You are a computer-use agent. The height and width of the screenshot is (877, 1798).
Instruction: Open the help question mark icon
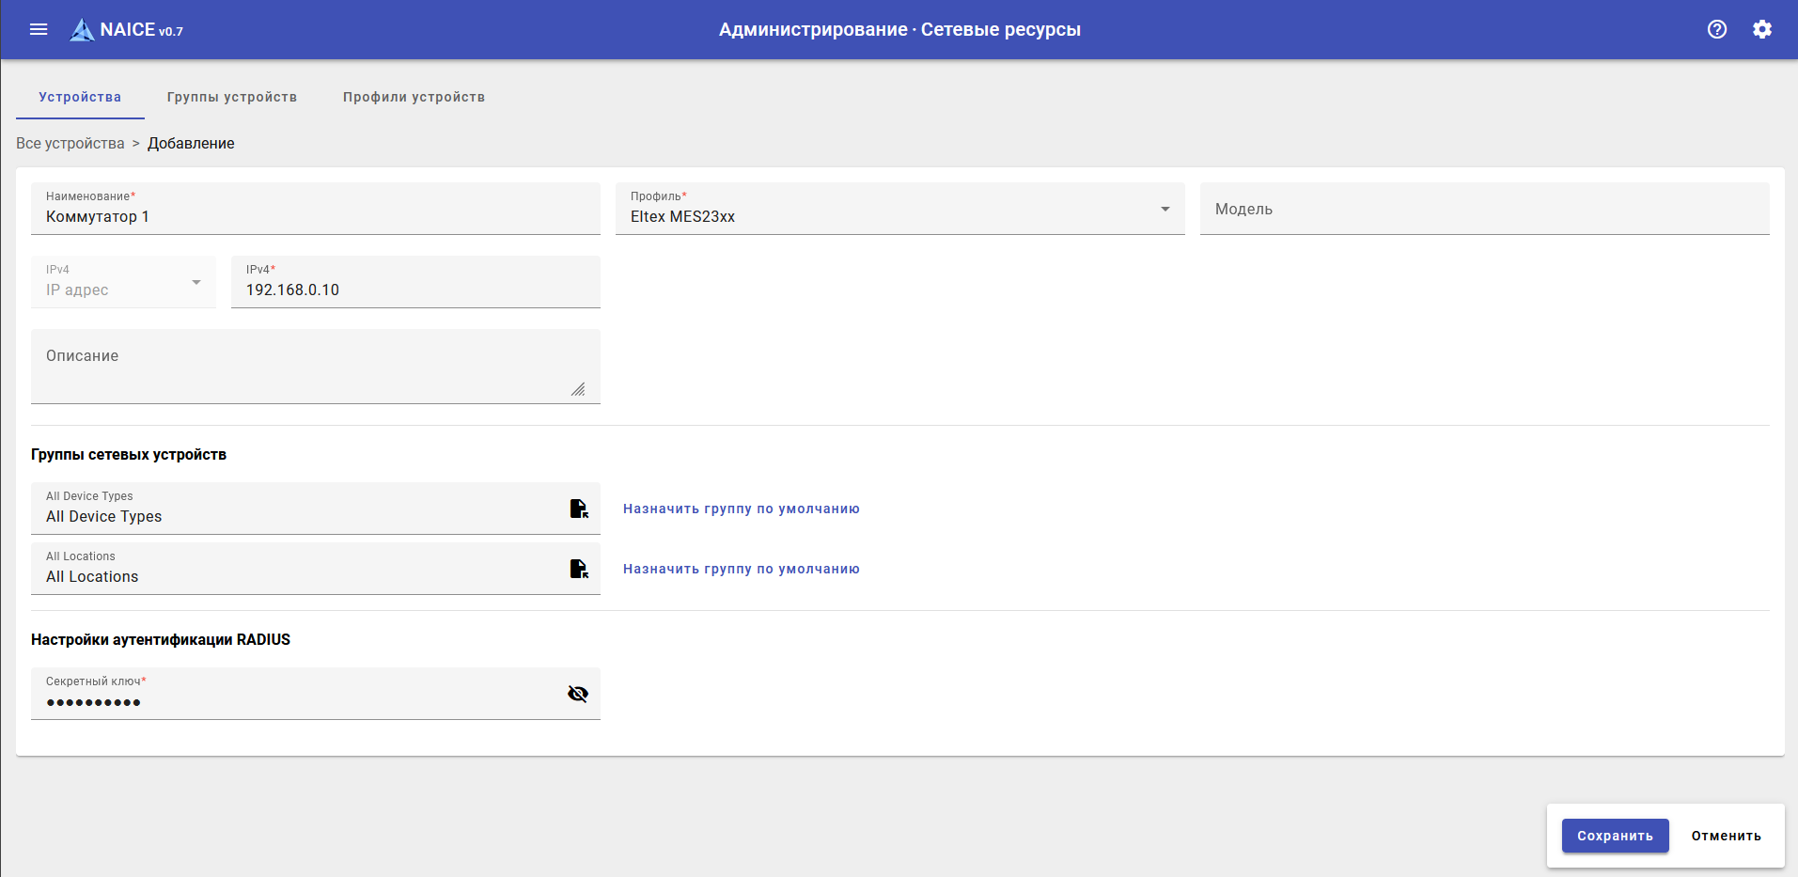(x=1716, y=29)
